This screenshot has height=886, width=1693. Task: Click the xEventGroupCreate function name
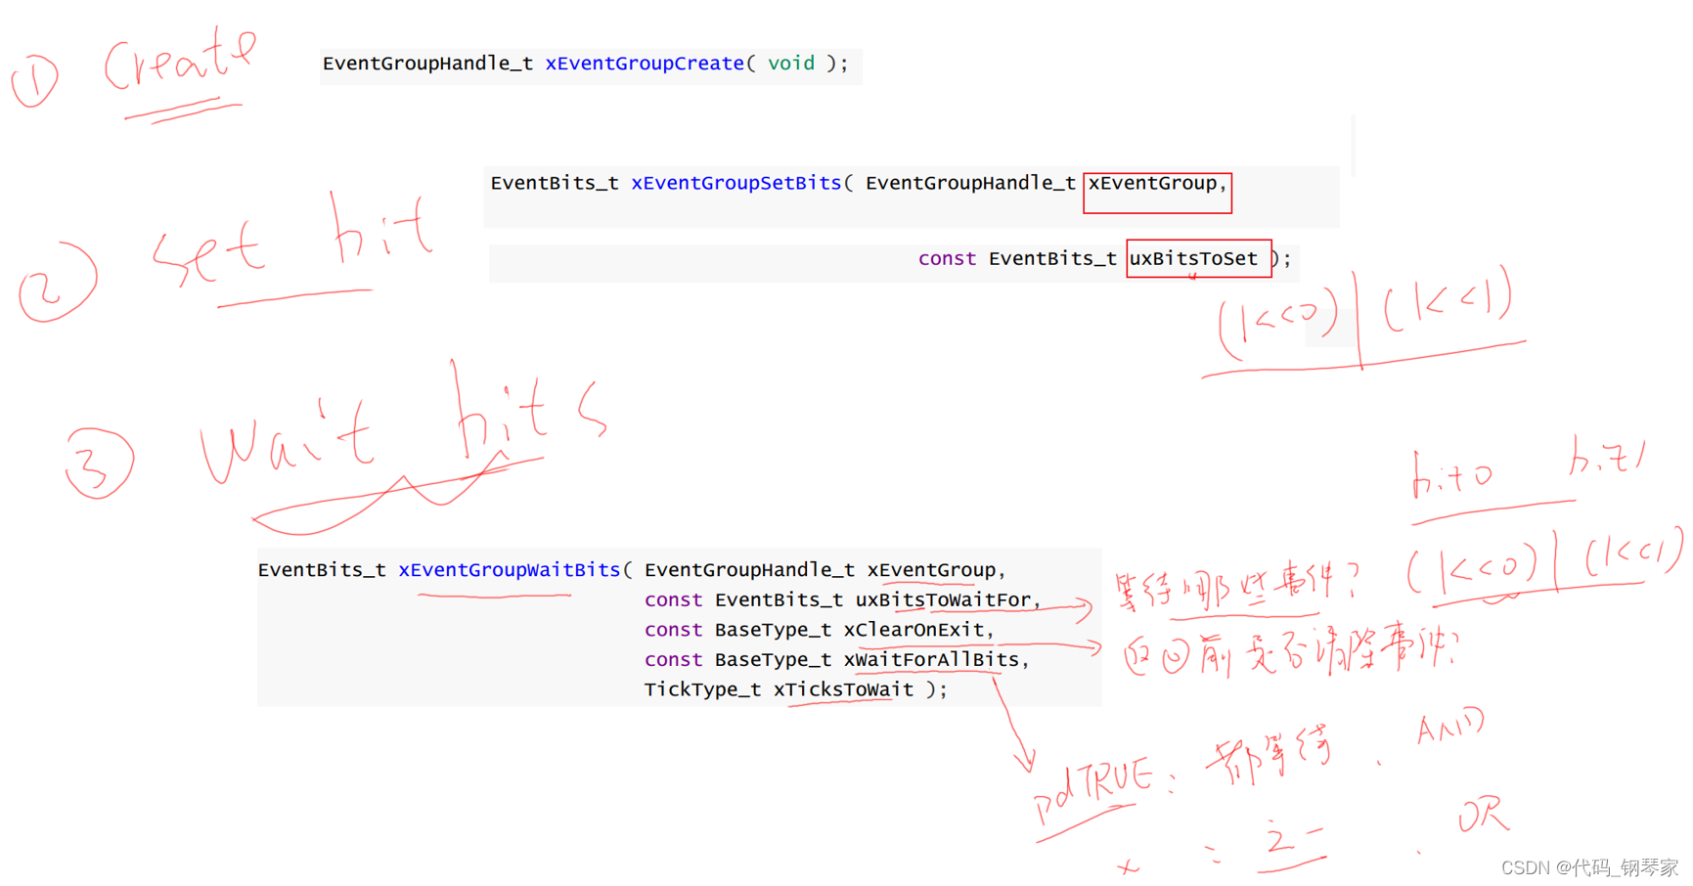644,63
